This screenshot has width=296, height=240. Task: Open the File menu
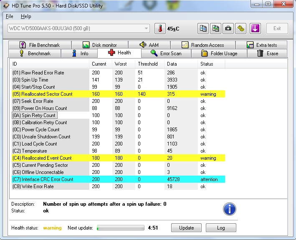pyautogui.click(x=10, y=16)
